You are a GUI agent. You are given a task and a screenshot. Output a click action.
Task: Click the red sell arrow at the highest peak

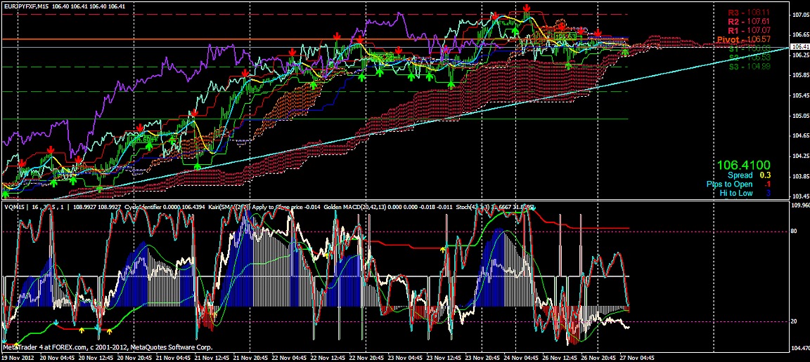tap(527, 8)
